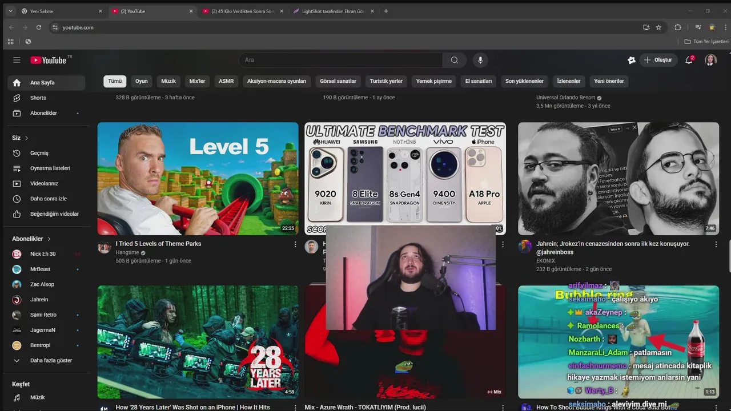
Task: Select the Müzik filter chip
Action: click(168, 81)
